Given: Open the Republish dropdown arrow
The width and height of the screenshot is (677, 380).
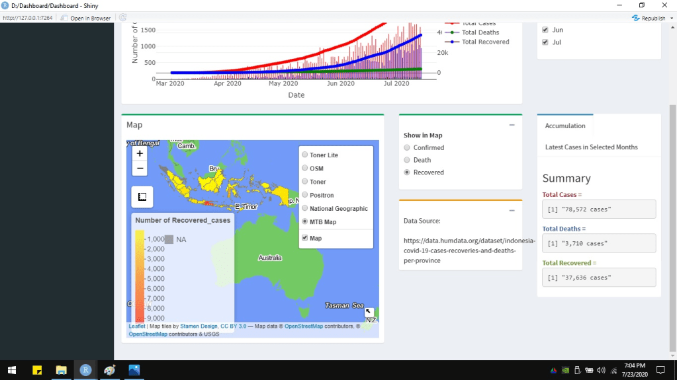Looking at the screenshot, I should [x=670, y=19].
